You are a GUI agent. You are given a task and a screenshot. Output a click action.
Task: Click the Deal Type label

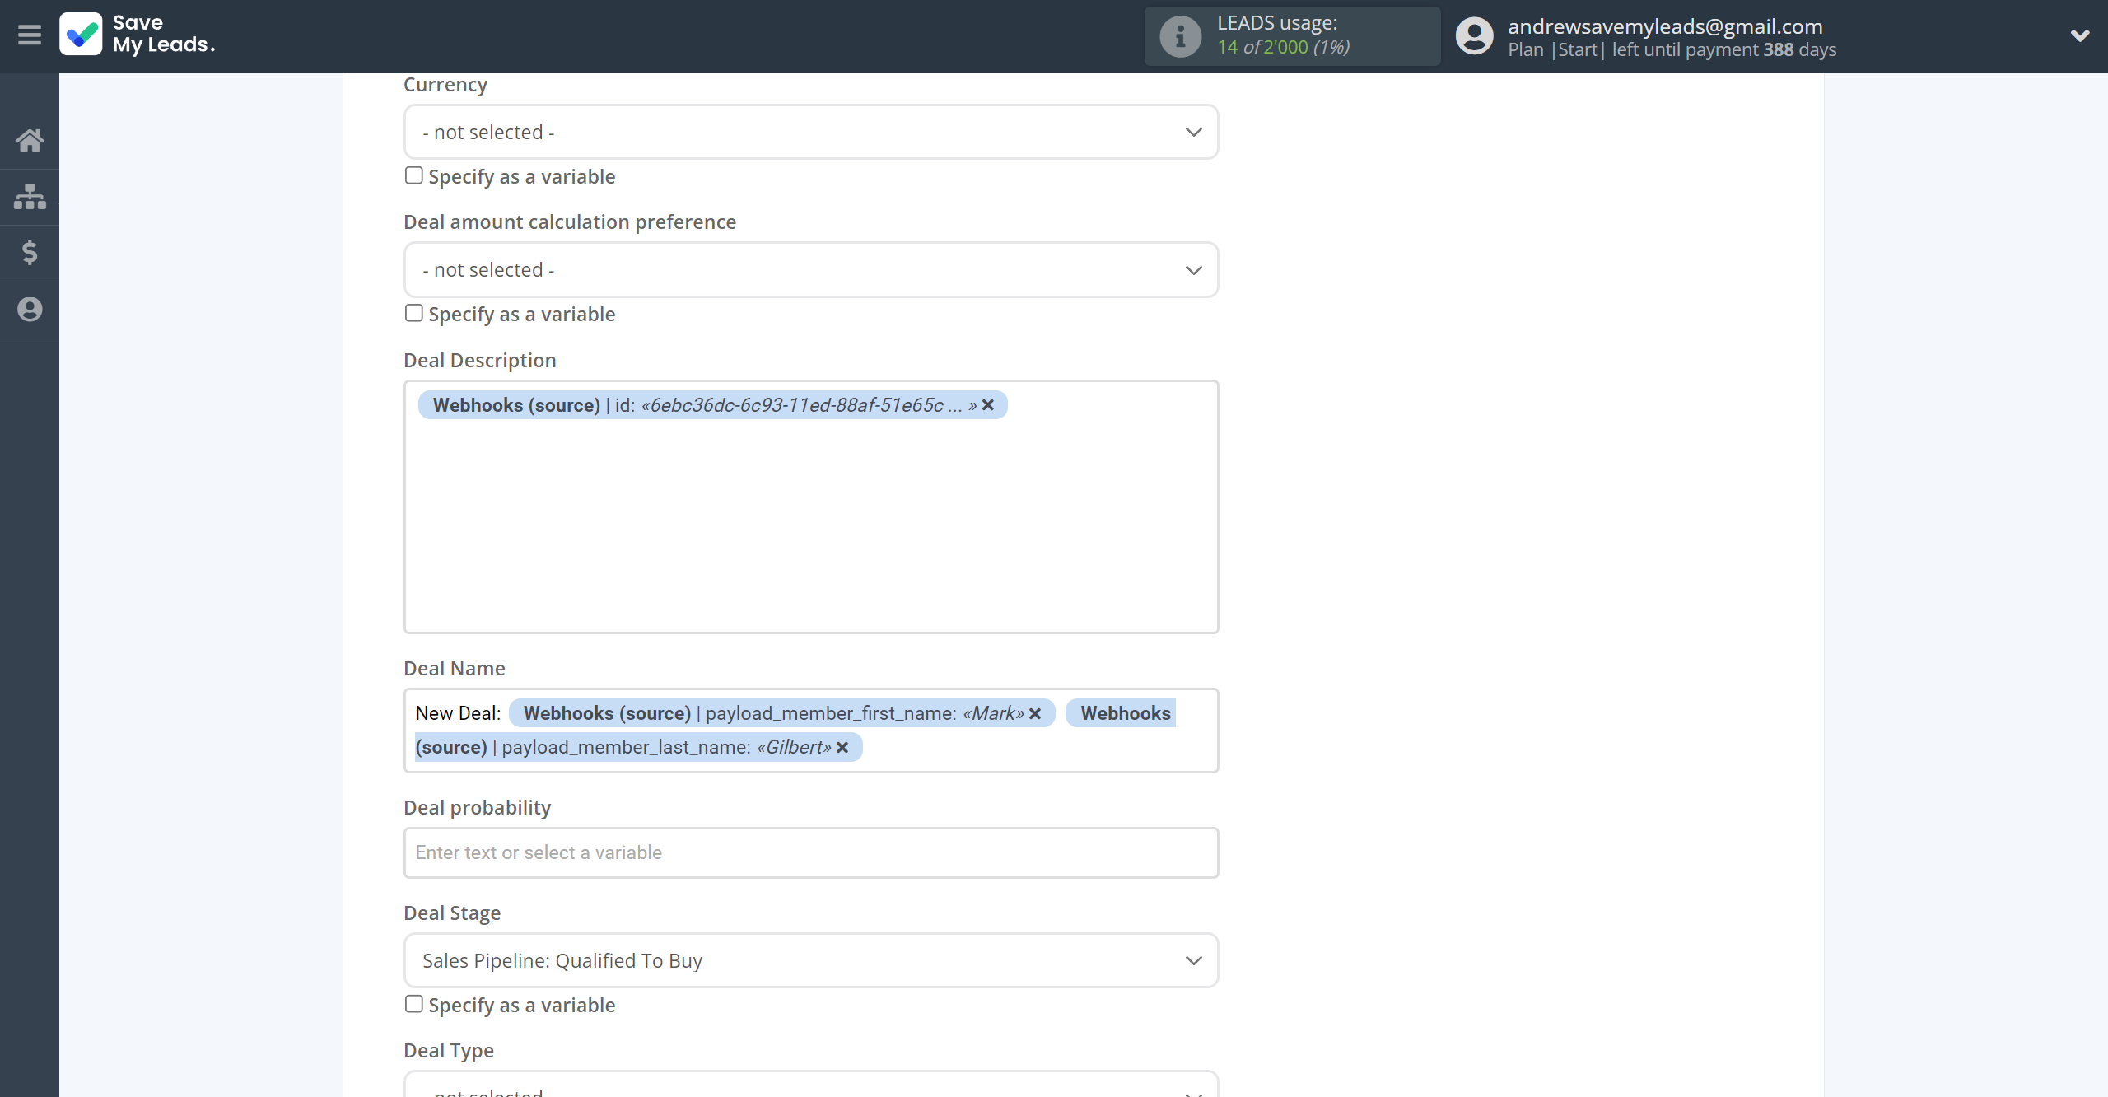449,1051
